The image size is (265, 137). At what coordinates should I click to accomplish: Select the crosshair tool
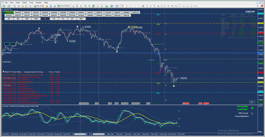[127, 6]
